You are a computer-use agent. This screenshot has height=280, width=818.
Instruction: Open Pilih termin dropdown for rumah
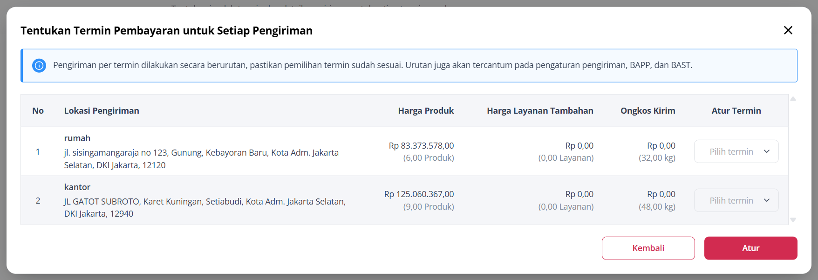(736, 151)
